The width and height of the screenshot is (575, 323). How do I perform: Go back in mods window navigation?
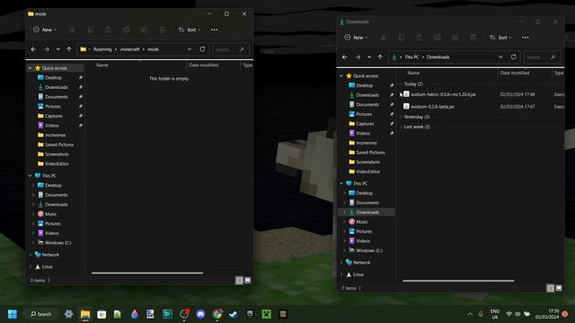33,49
